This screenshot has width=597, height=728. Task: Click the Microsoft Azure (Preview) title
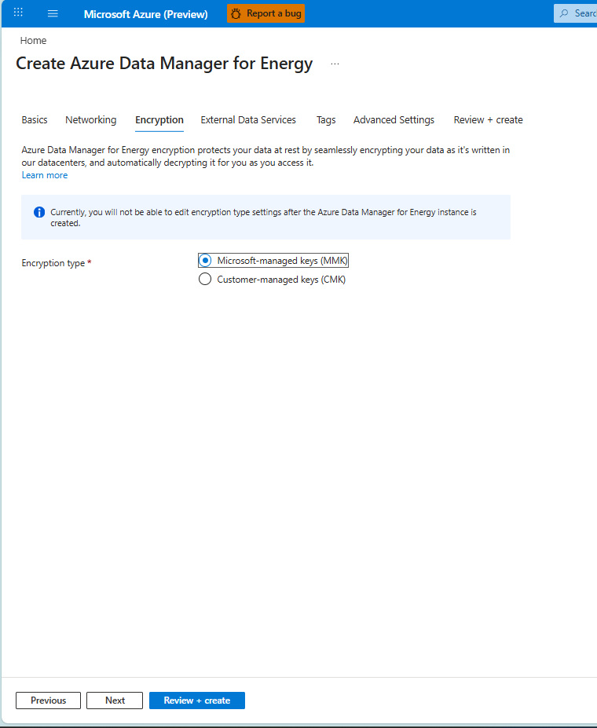click(146, 14)
